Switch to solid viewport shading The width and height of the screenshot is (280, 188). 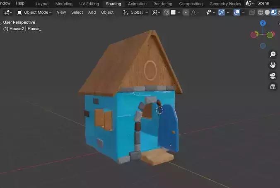click(x=267, y=12)
